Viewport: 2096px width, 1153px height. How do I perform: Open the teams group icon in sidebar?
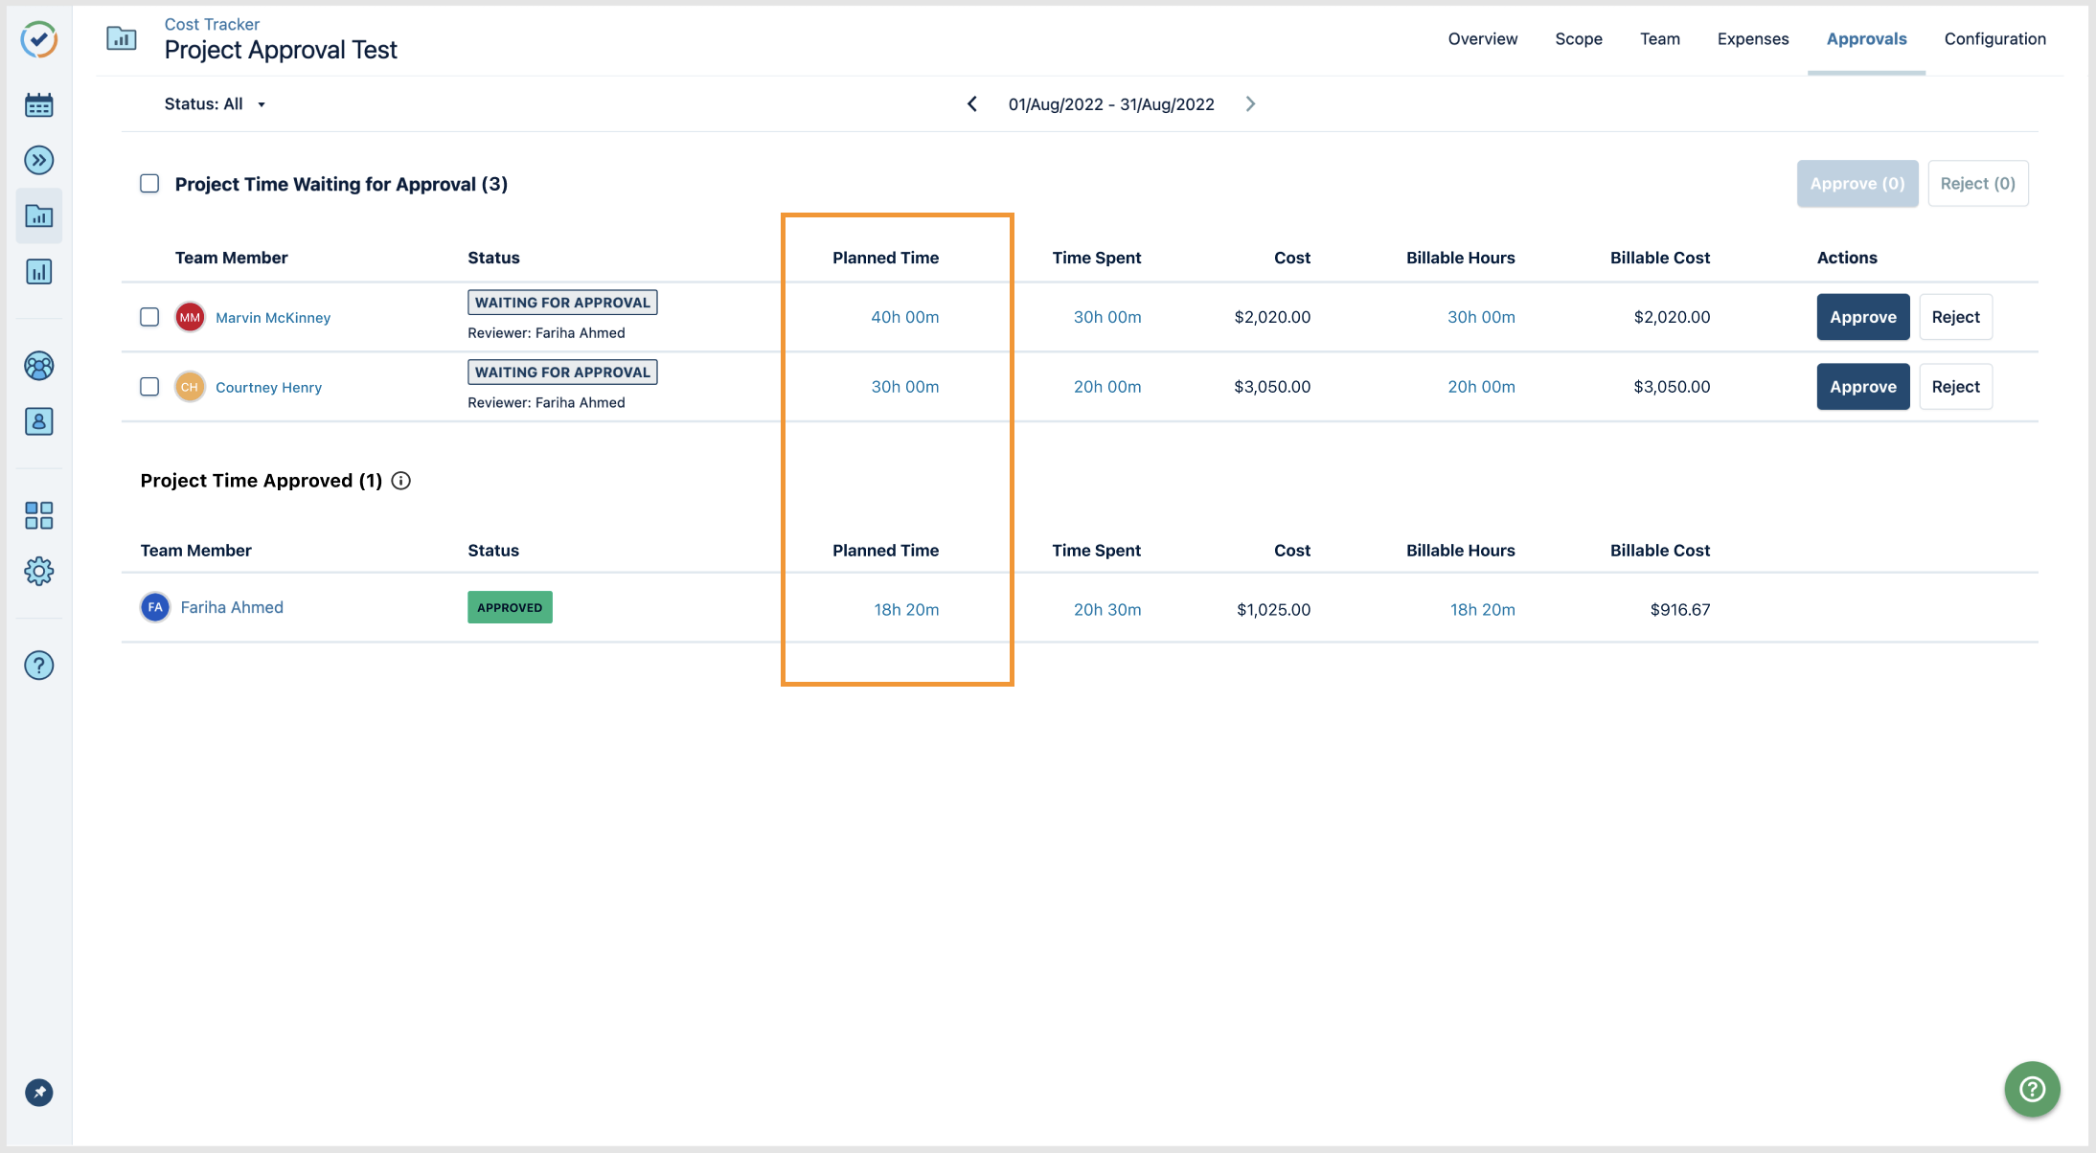pyautogui.click(x=38, y=366)
